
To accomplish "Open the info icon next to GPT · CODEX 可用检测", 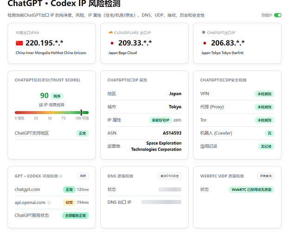I will coord(61,176).
